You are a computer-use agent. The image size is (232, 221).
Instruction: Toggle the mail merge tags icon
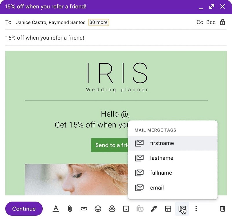(x=182, y=208)
